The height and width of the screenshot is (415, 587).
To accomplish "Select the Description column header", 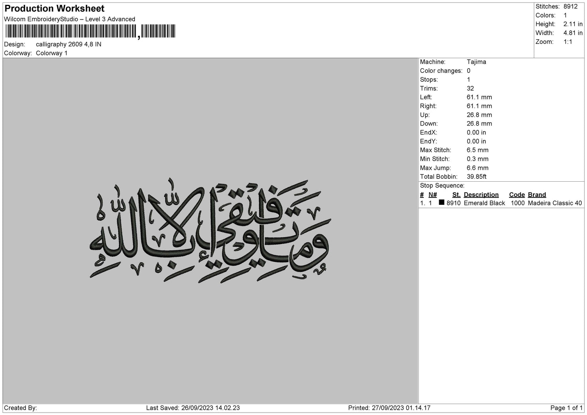I will [481, 195].
